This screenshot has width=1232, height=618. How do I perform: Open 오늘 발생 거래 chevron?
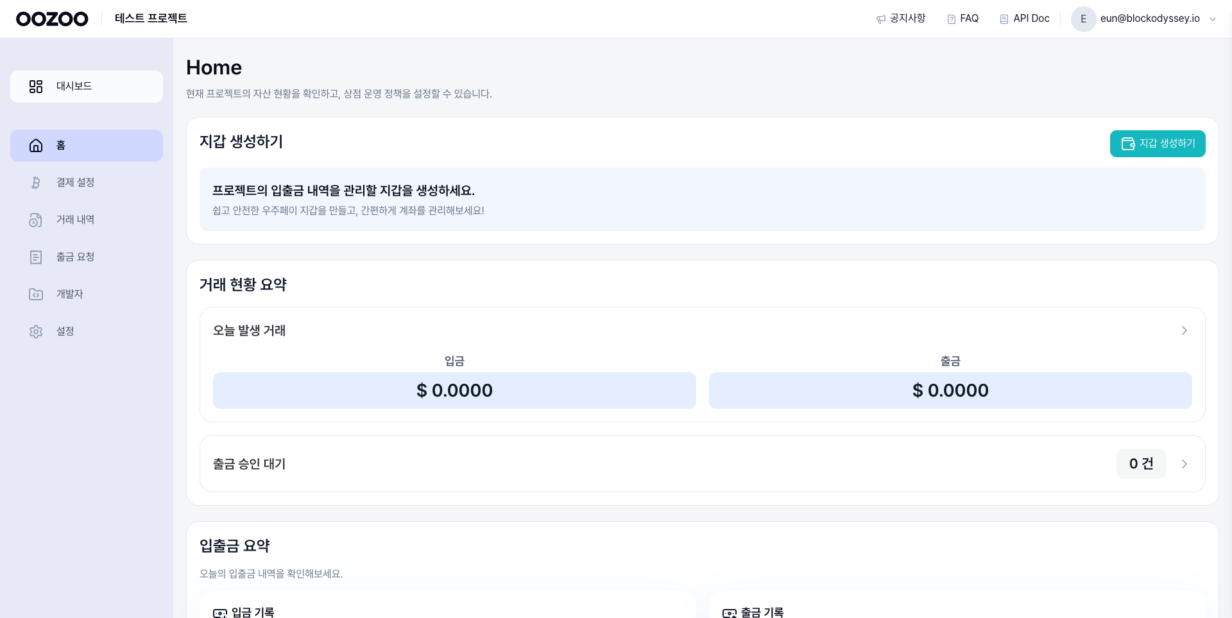1185,330
